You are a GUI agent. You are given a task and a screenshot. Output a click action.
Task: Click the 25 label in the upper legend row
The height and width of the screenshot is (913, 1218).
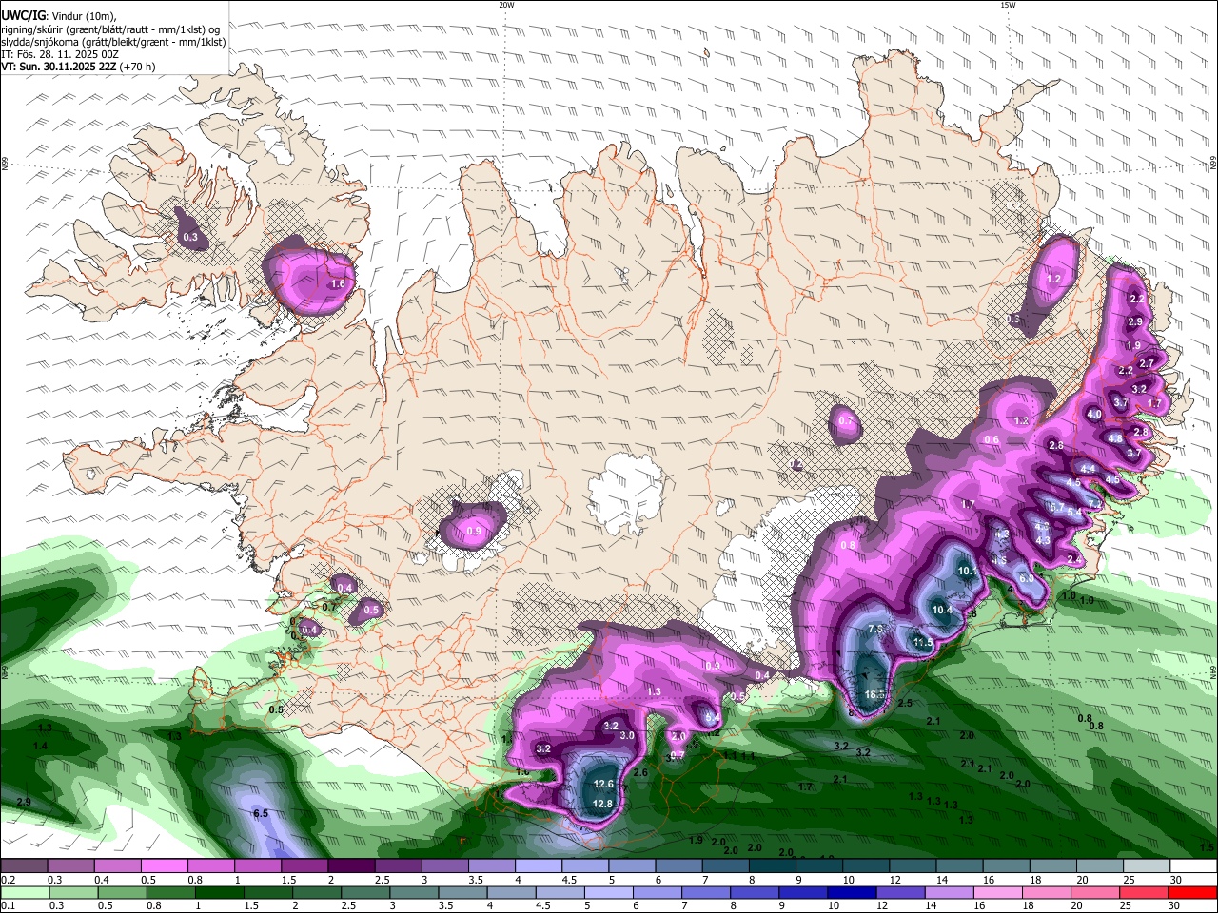1129,880
